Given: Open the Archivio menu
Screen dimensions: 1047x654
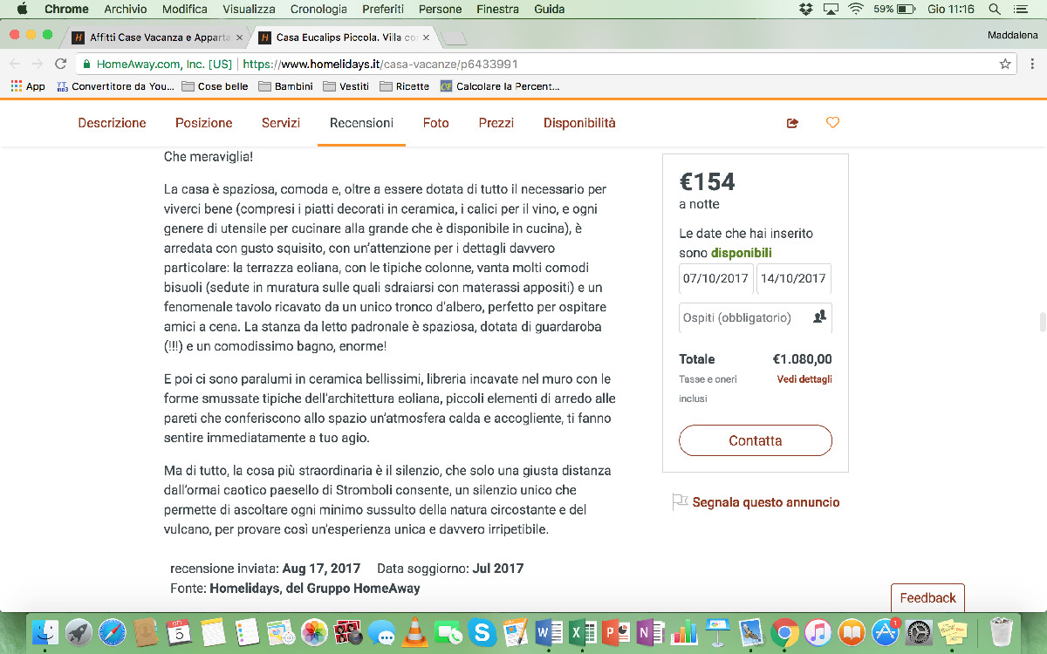Looking at the screenshot, I should click(125, 10).
